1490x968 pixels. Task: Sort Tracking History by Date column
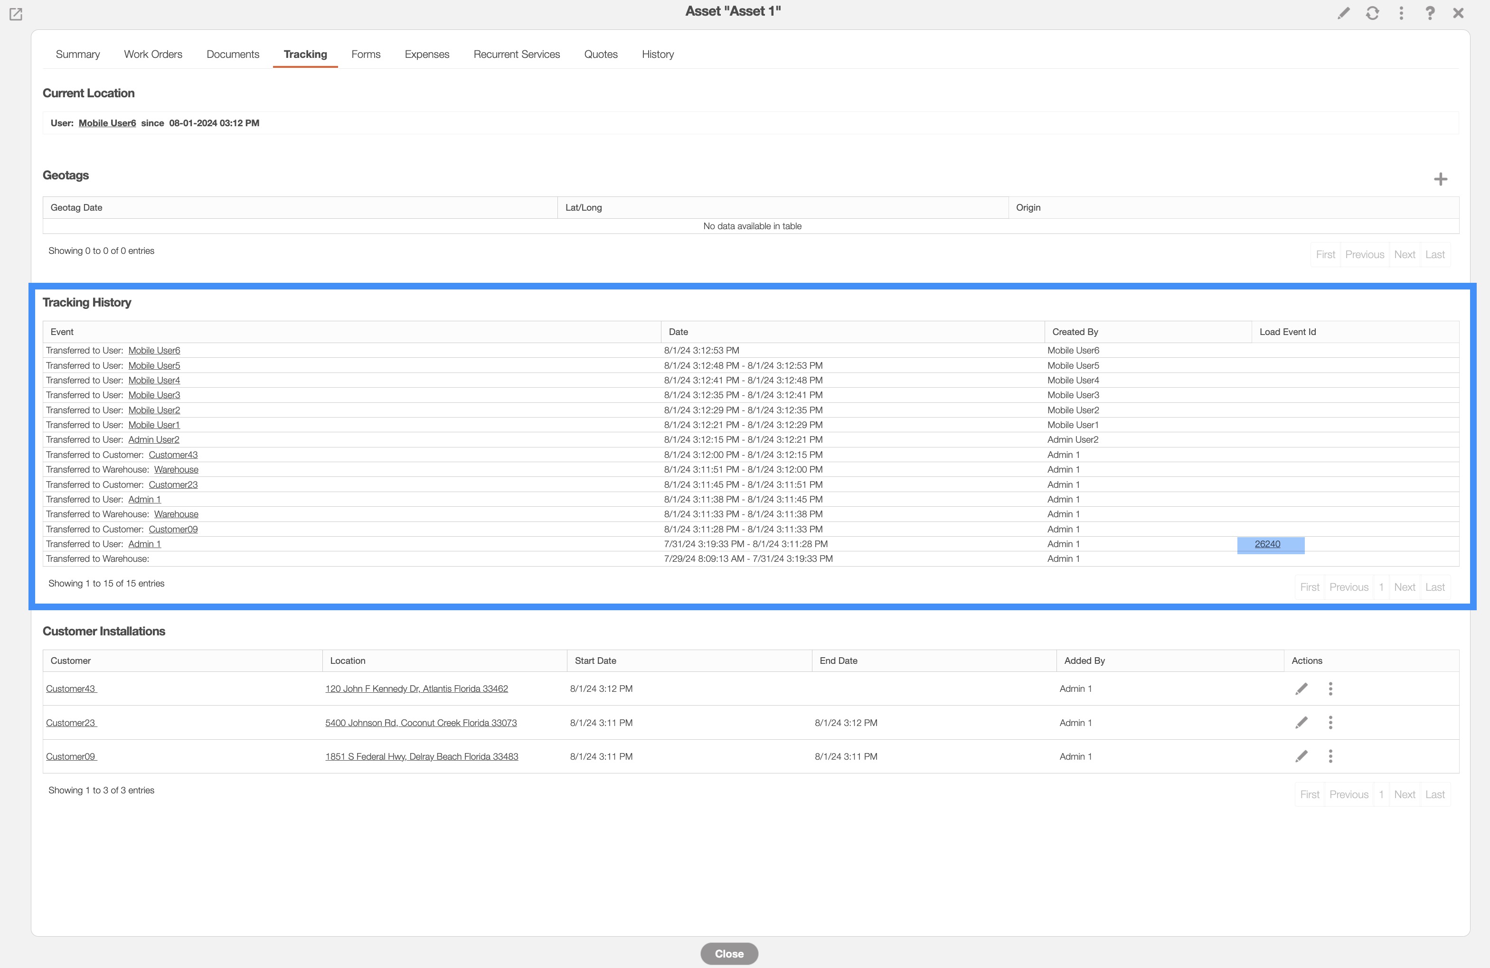tap(678, 332)
